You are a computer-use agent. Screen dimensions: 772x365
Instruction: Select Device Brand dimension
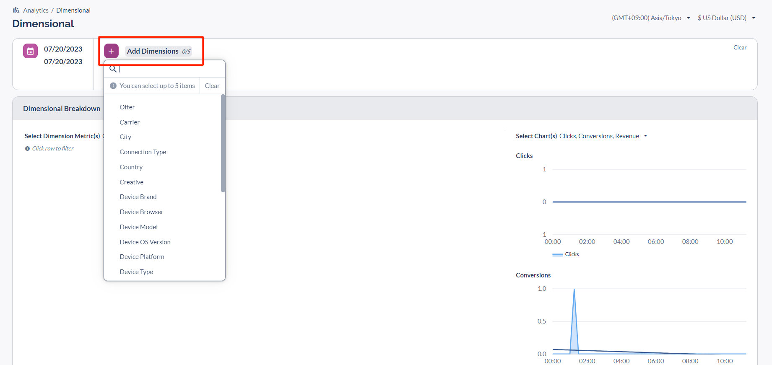coord(138,197)
